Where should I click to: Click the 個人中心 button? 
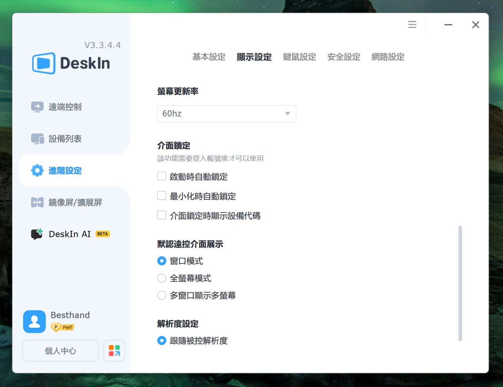coord(60,351)
